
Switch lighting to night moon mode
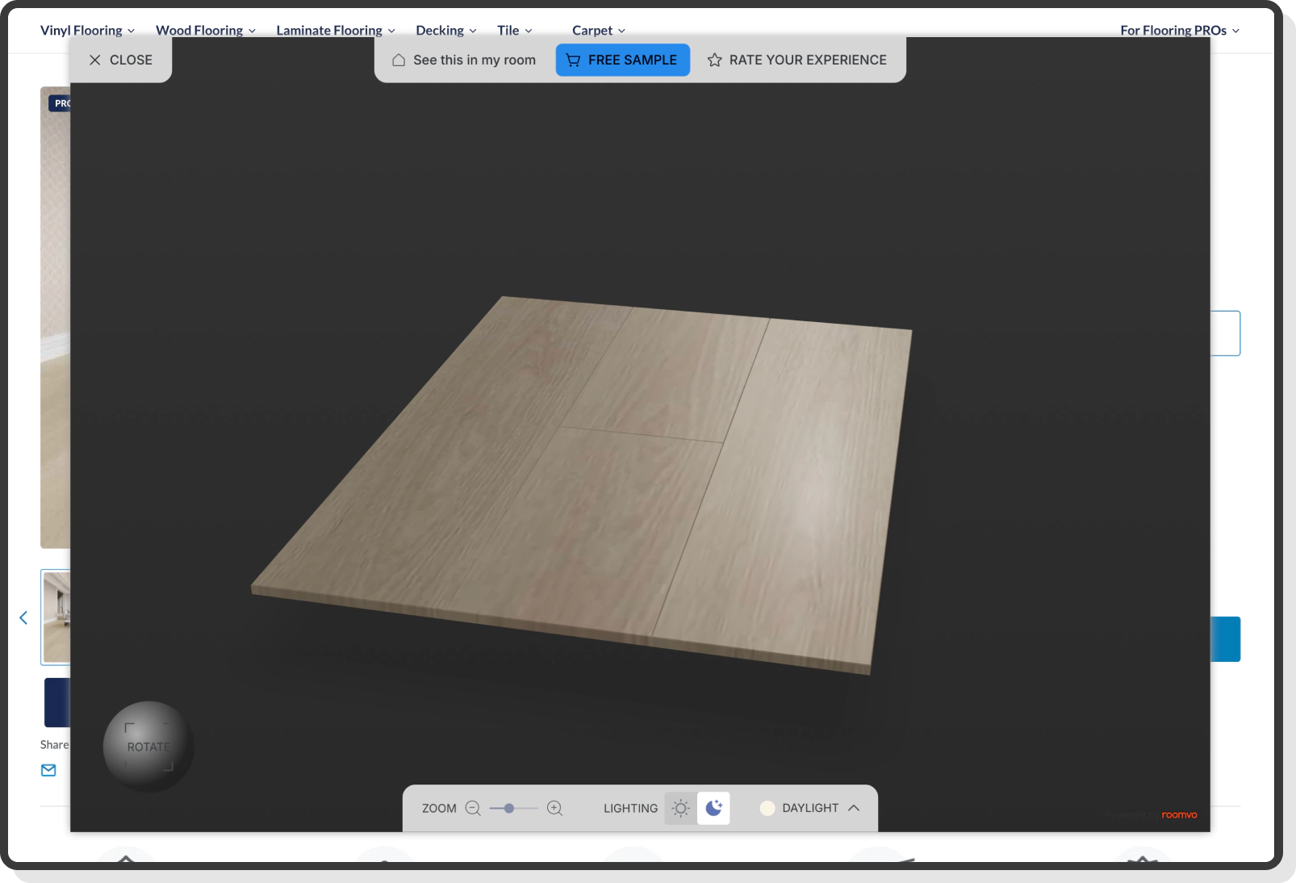(x=713, y=808)
